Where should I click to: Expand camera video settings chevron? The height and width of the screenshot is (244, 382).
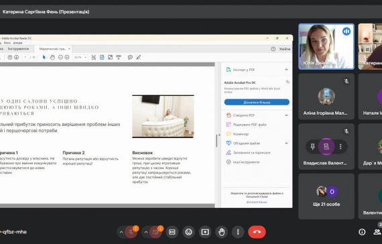(145, 232)
